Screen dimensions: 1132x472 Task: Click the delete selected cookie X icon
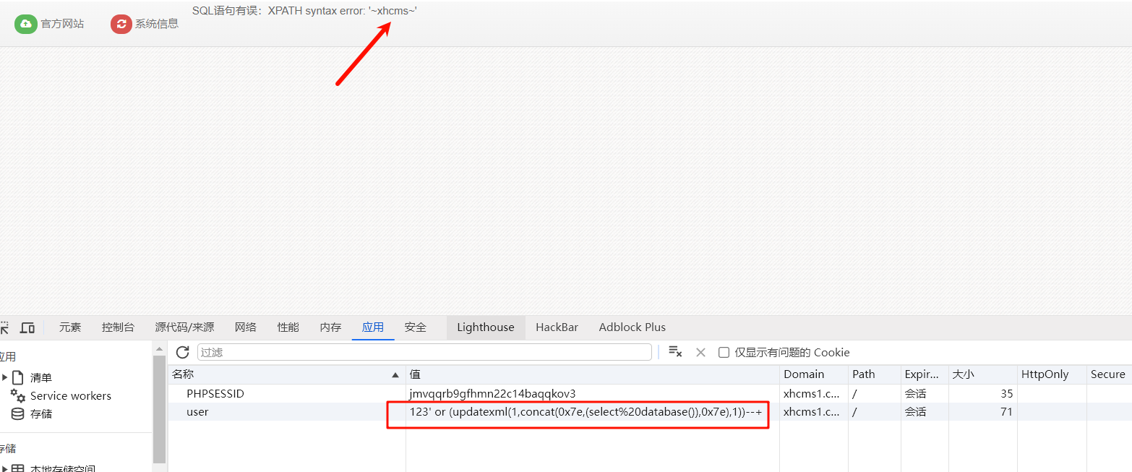(x=700, y=352)
